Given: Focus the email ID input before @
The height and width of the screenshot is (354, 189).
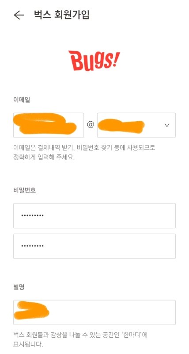Looking at the screenshot, I should pos(49,125).
